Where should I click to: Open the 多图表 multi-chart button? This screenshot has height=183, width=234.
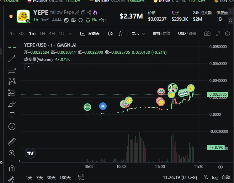pos(90,34)
